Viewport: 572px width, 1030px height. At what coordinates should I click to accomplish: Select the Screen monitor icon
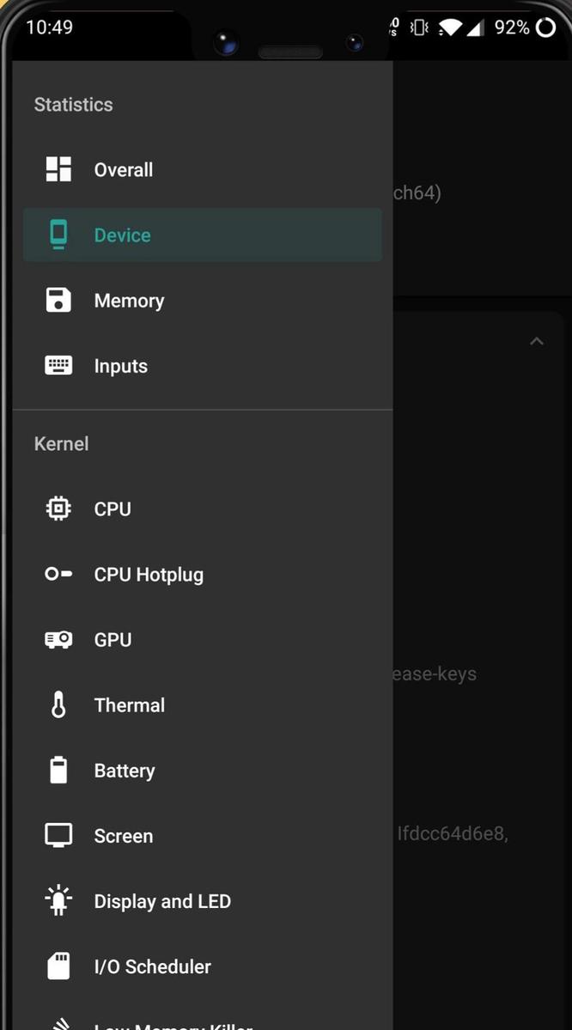click(x=58, y=835)
